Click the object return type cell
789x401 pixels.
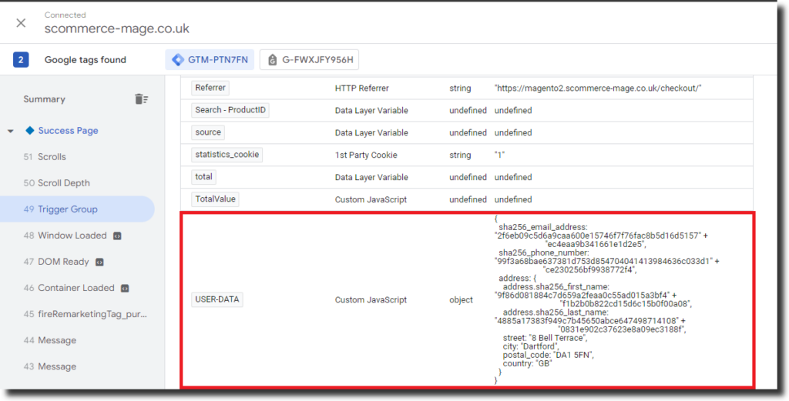461,300
